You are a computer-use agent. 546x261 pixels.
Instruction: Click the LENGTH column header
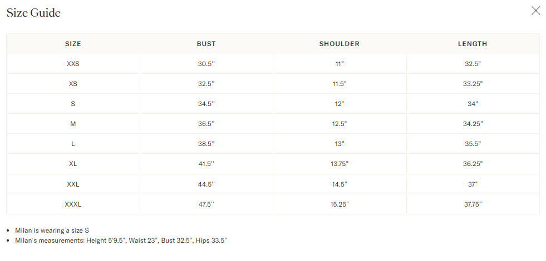pyautogui.click(x=473, y=44)
